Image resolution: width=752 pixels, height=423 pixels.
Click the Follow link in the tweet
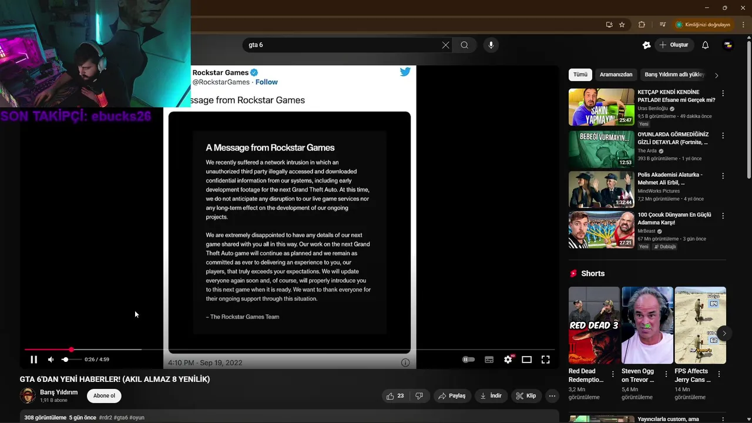click(267, 82)
